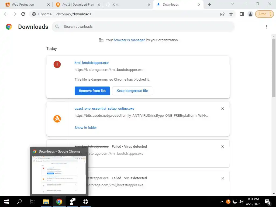
Task: Click the https://k-storage.com/krnl_bootstrapper.exe URL of blocked file
Action: [x=109, y=70]
